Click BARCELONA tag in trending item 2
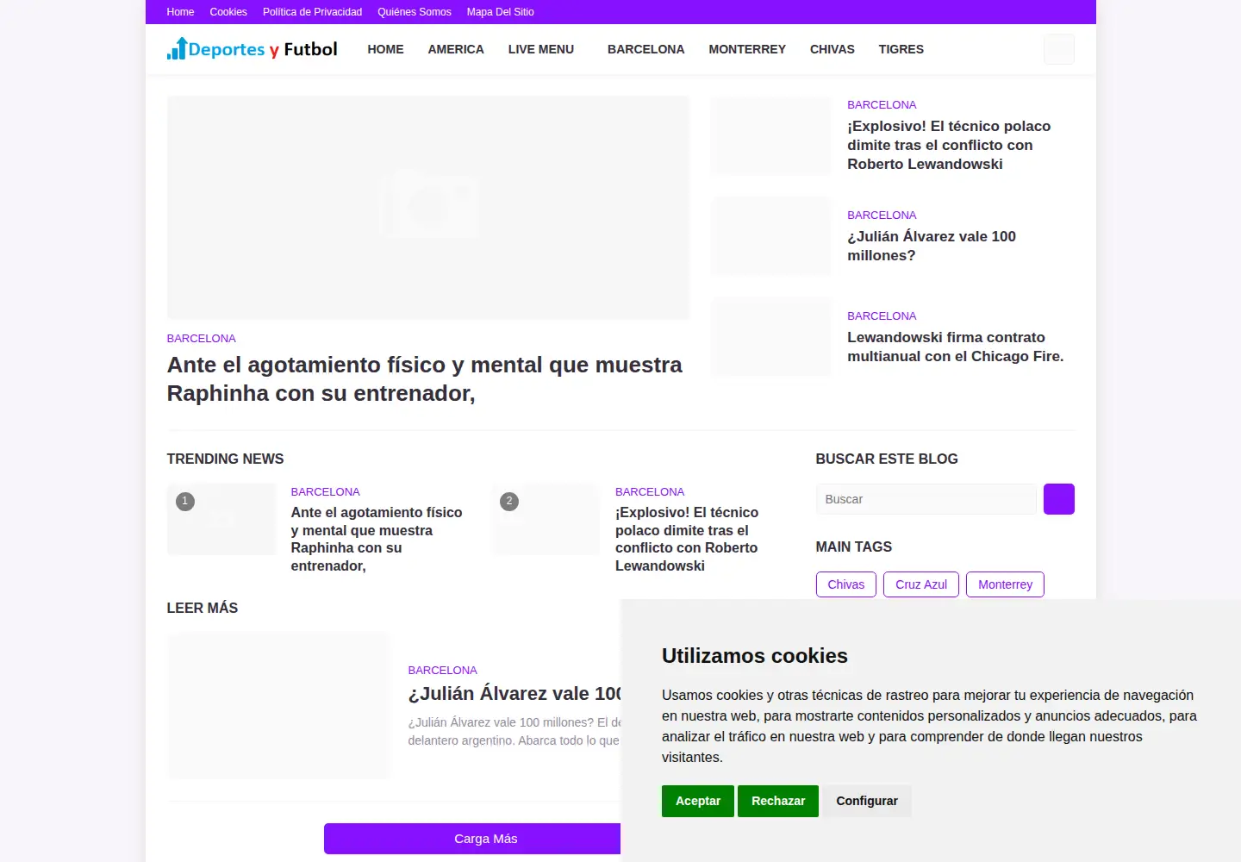 [x=650, y=492]
